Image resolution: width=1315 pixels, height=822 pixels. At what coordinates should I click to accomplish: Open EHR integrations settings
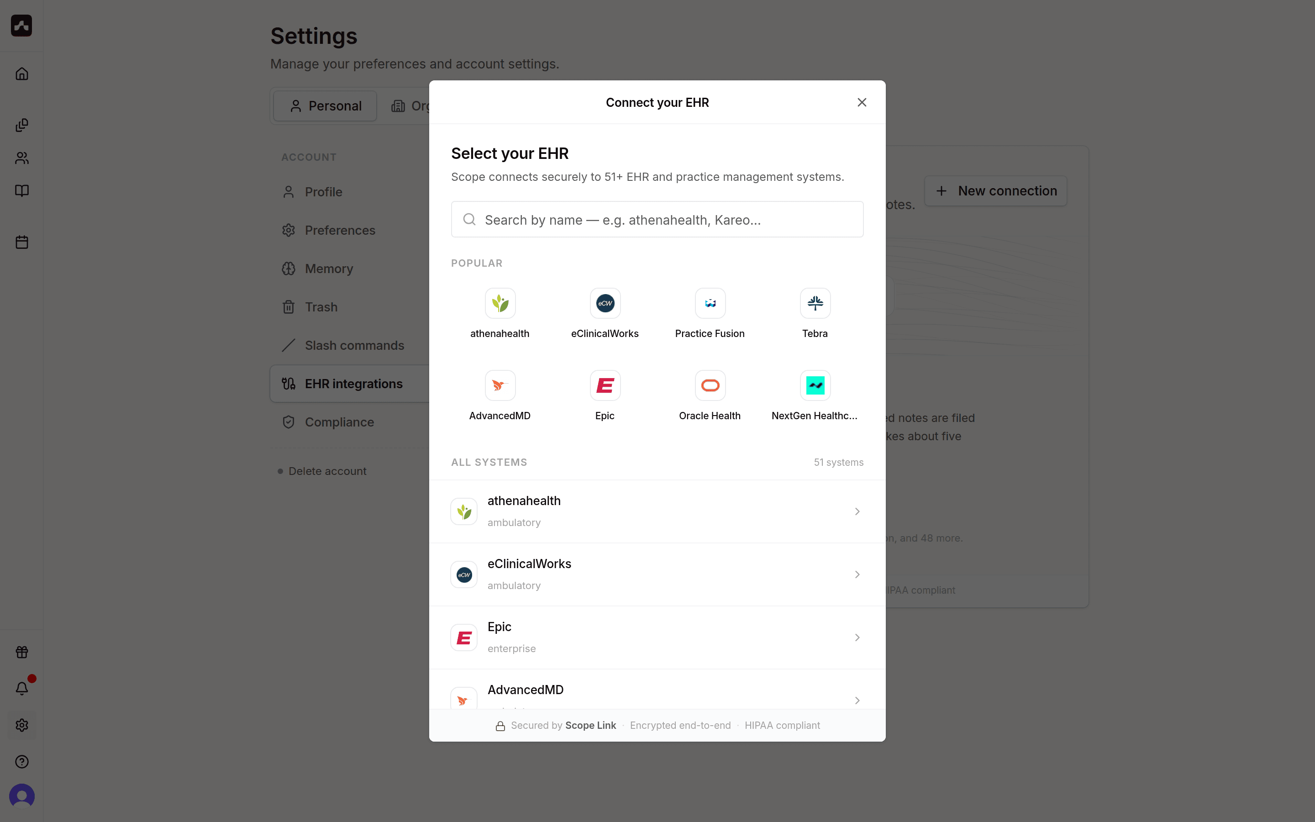coord(349,384)
